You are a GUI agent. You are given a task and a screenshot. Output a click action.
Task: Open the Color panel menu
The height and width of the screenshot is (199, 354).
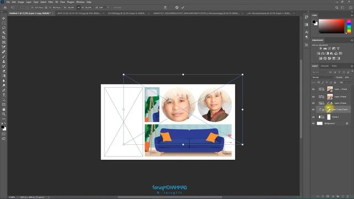[x=352, y=15]
